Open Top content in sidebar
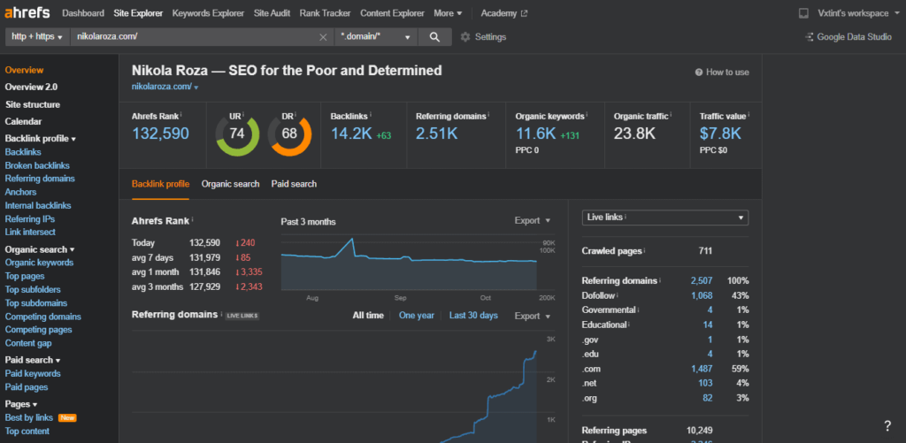Screen dimensions: 906x443 [27, 431]
